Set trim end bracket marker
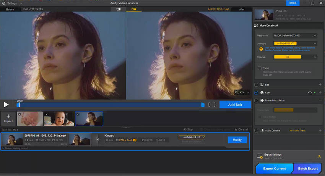The width and height of the screenshot is (325, 176). tap(214, 105)
